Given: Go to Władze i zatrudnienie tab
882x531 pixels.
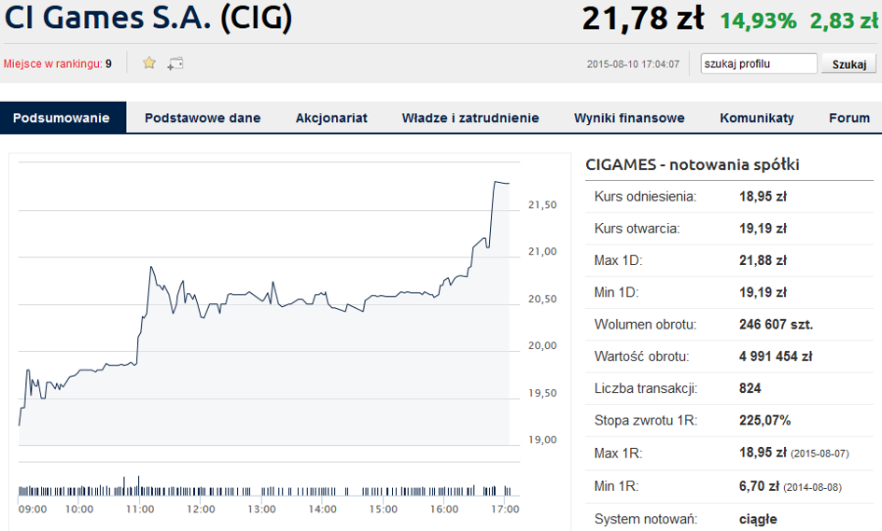Looking at the screenshot, I should click(470, 118).
